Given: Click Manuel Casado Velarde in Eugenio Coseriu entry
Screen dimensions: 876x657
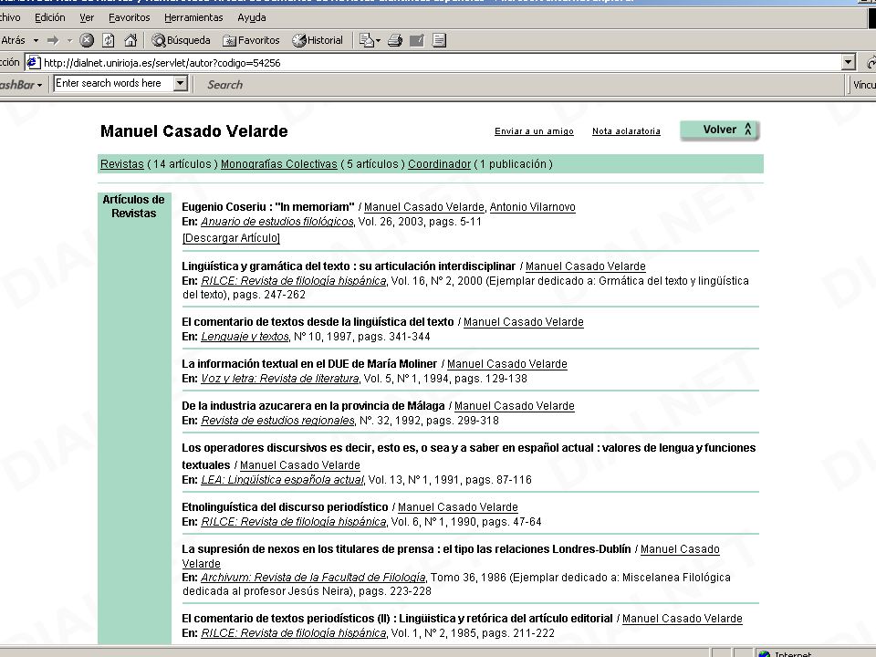Looking at the screenshot, I should click(x=424, y=207).
